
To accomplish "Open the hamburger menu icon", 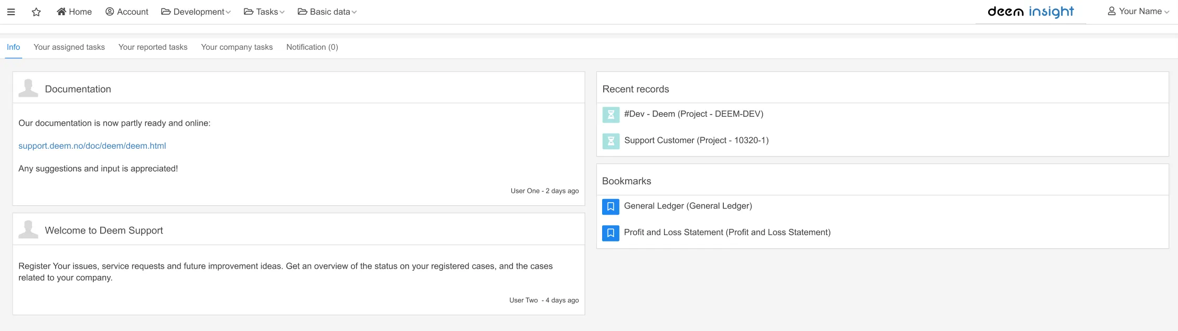I will click(x=11, y=12).
